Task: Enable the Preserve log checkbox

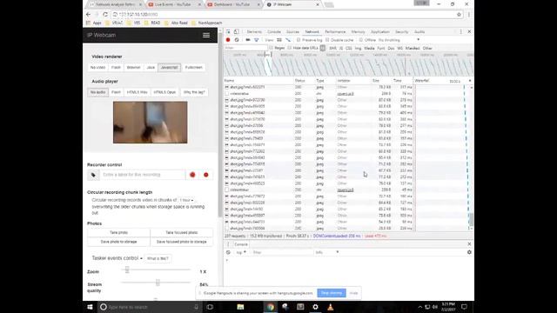Action: pos(299,40)
